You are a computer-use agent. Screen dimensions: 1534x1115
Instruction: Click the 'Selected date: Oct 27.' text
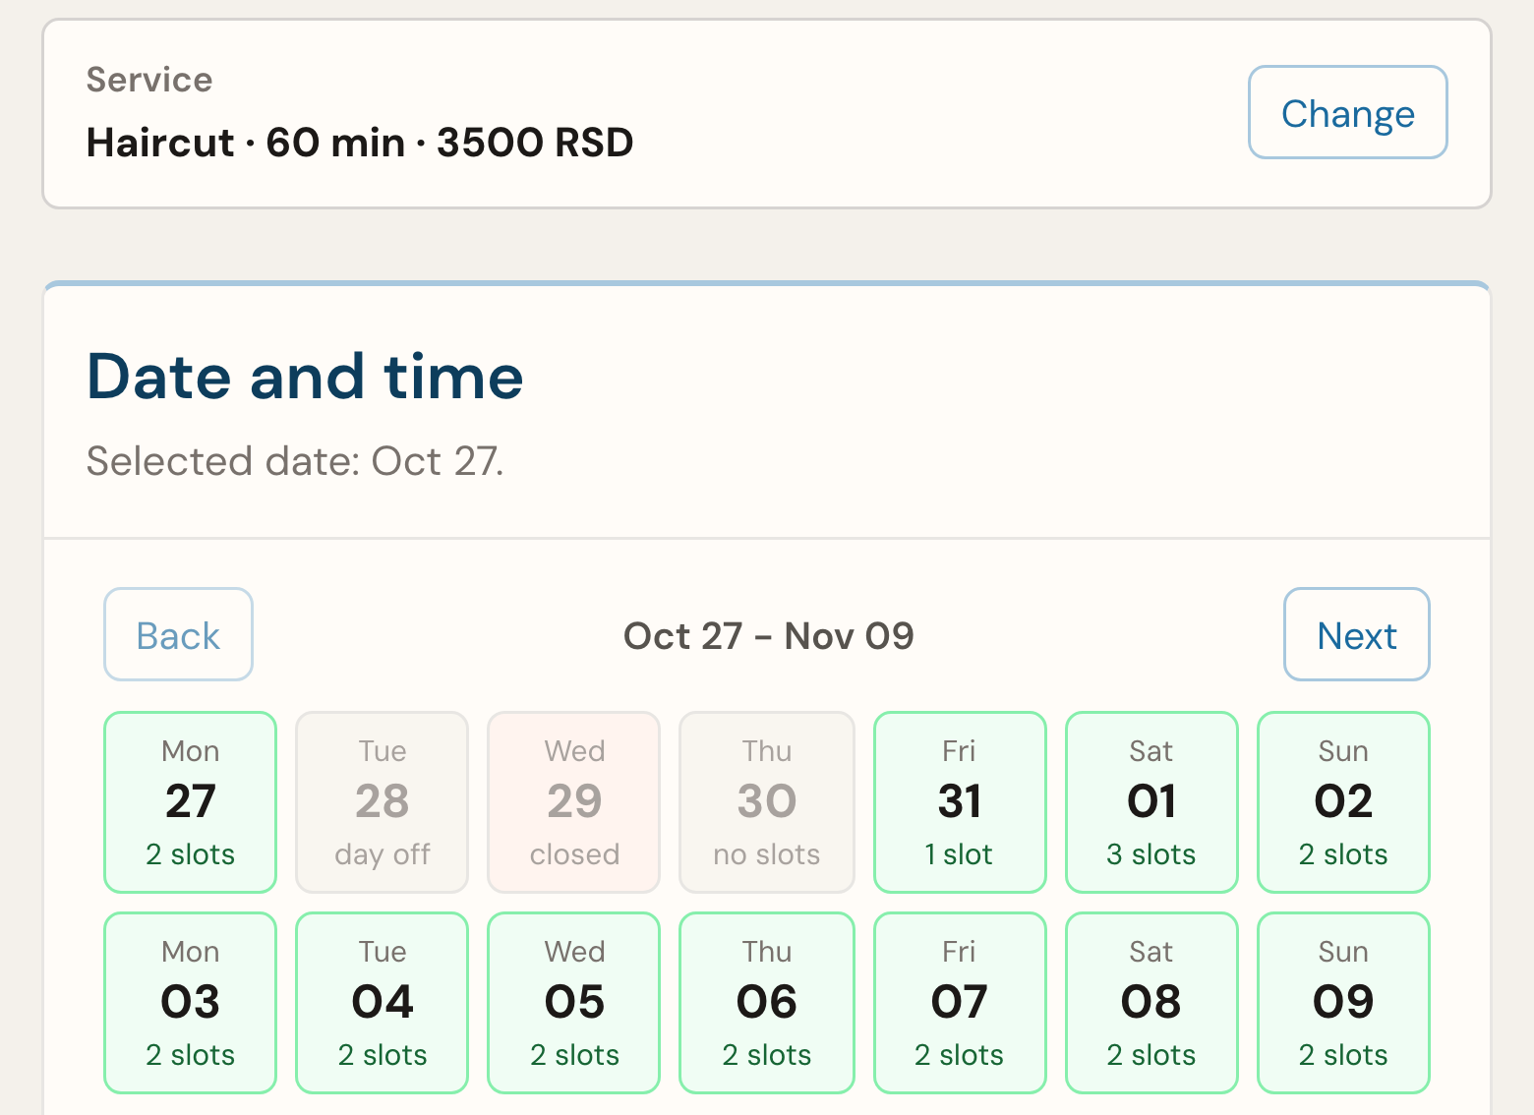pos(295,461)
